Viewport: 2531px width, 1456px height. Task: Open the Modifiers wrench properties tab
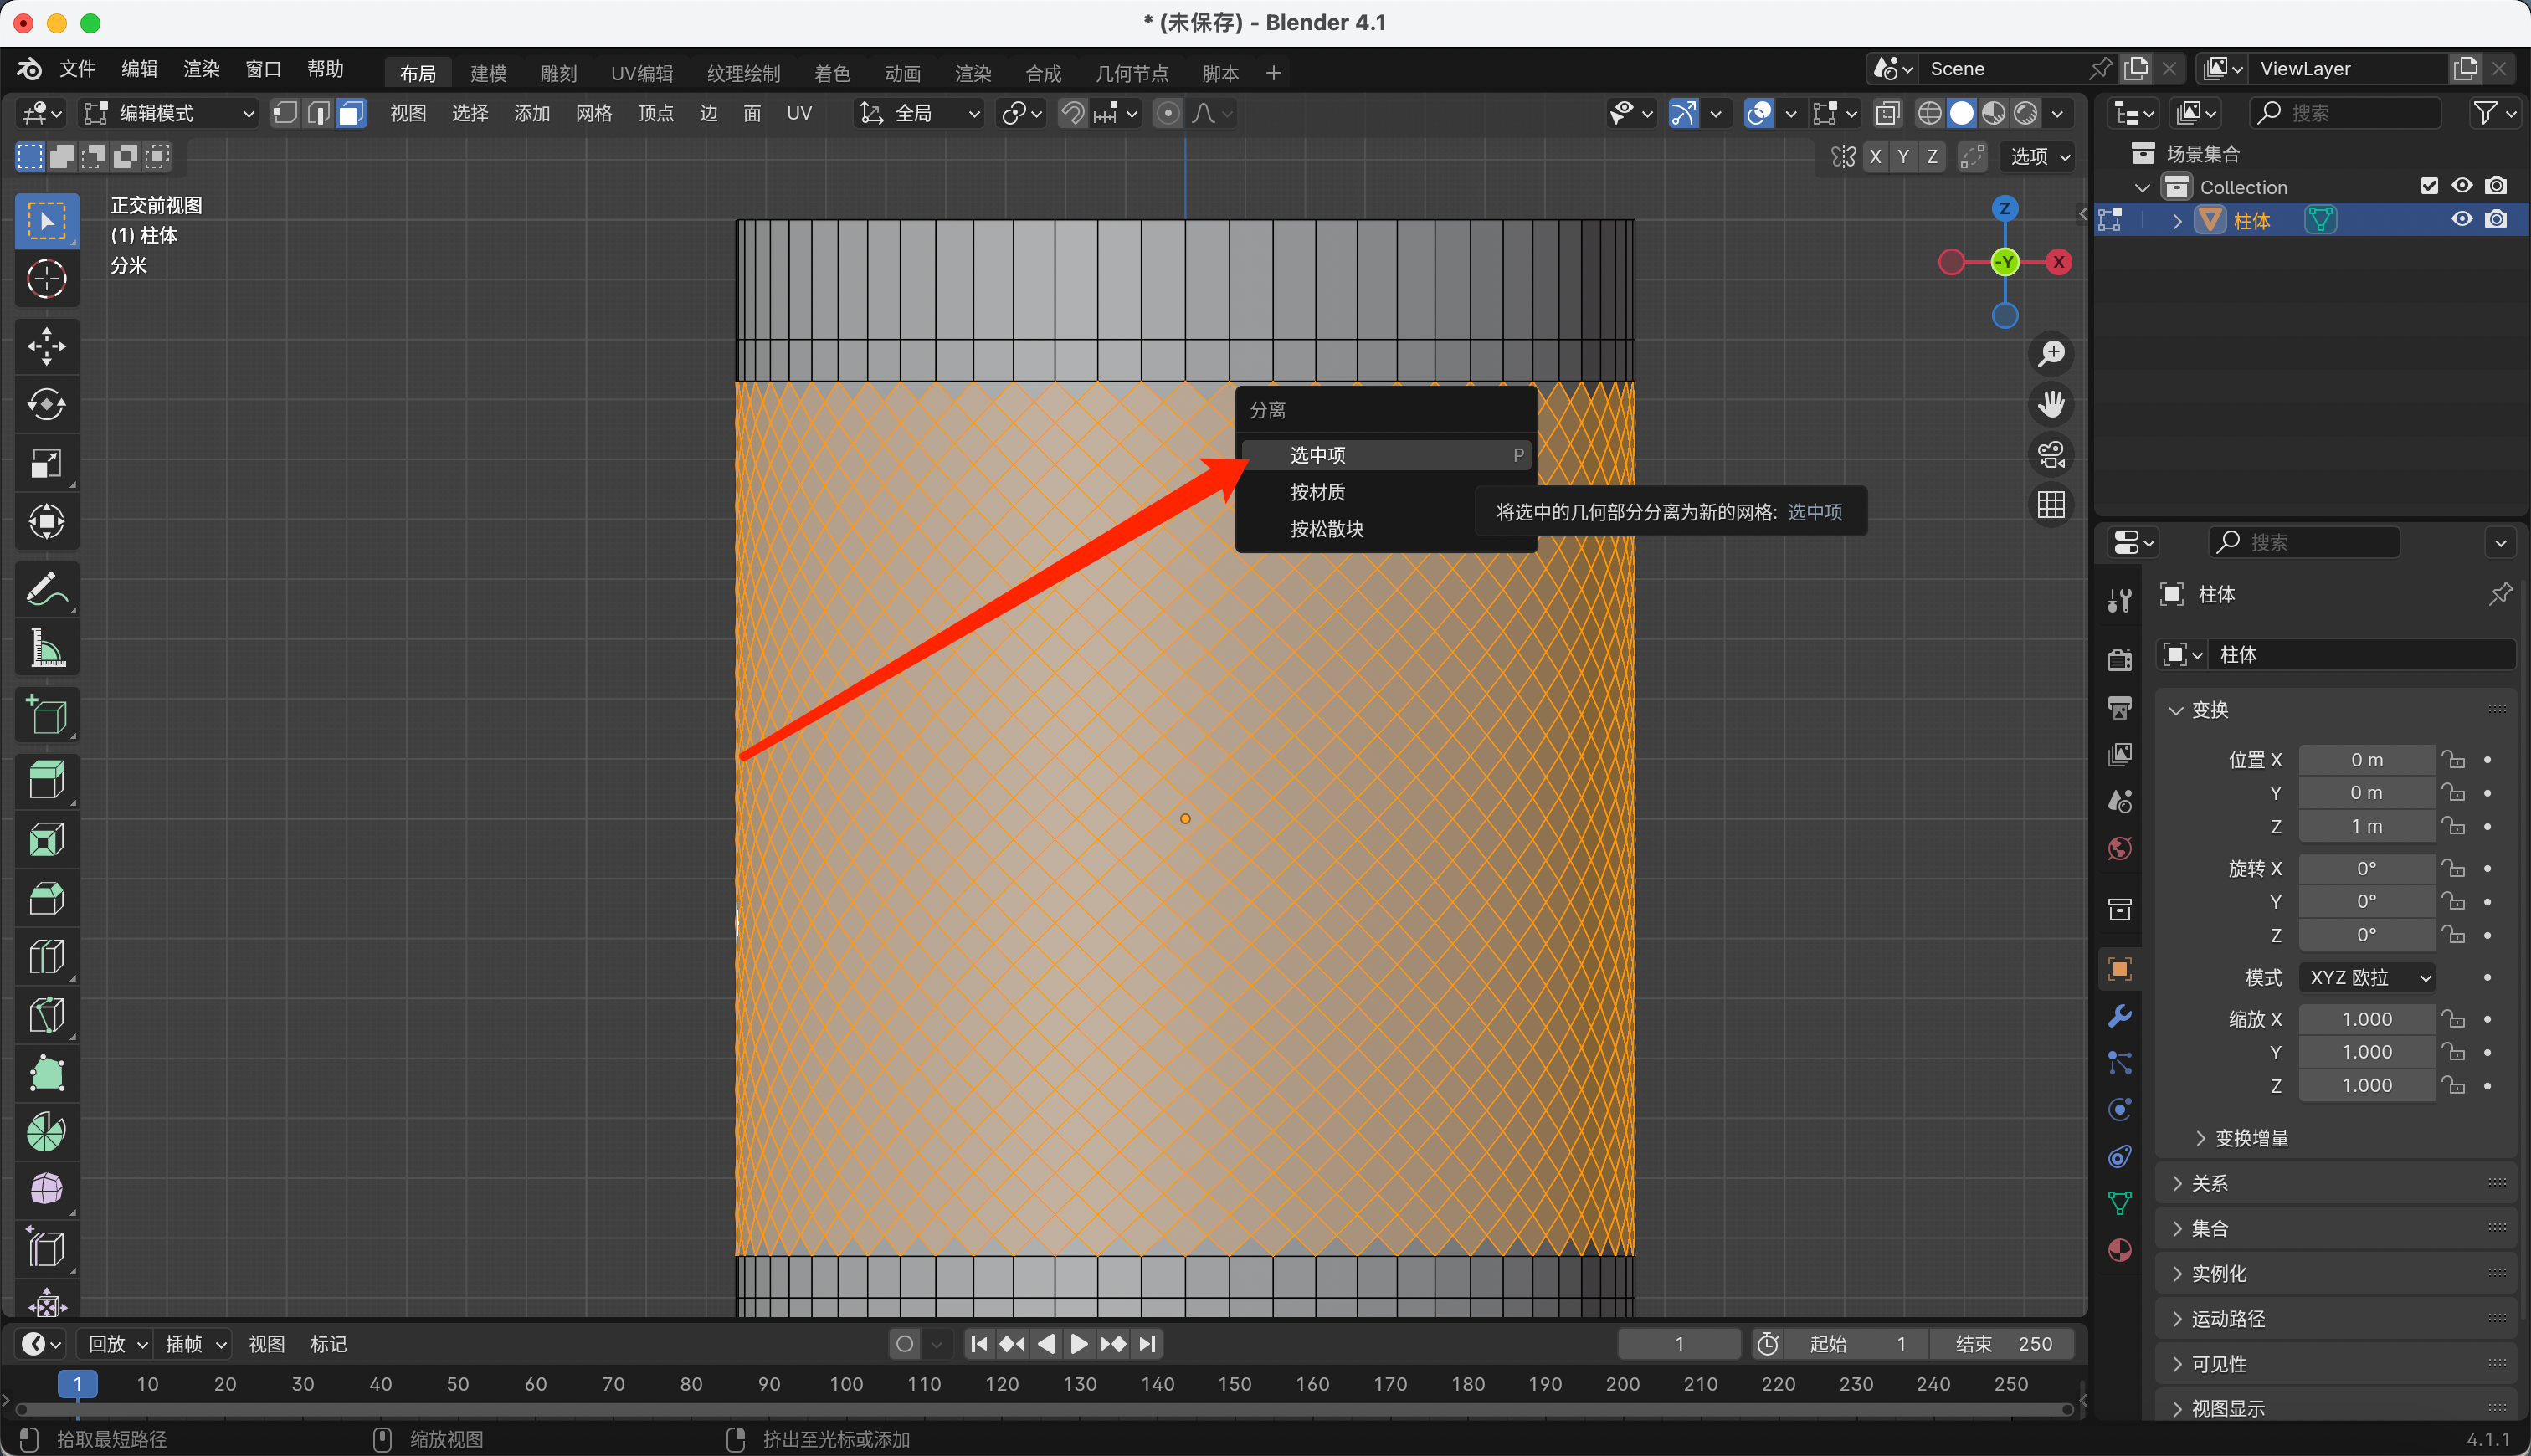click(2119, 1015)
